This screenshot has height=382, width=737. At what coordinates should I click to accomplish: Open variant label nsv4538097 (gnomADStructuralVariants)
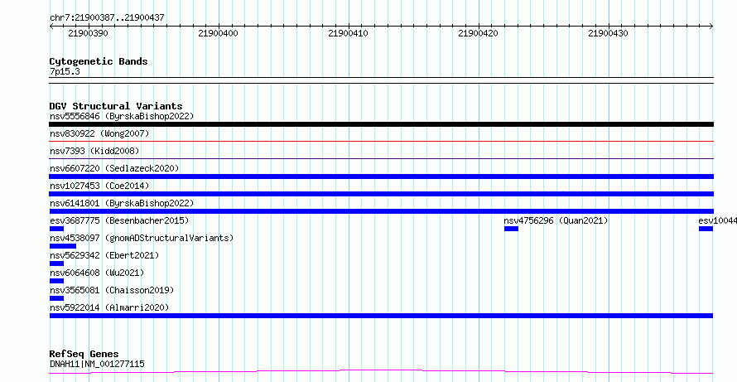click(142, 238)
